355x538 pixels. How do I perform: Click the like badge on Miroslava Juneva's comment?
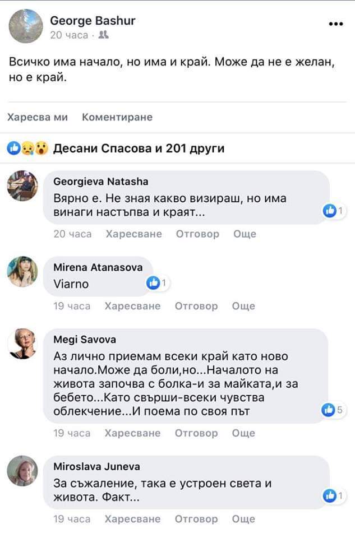(334, 495)
